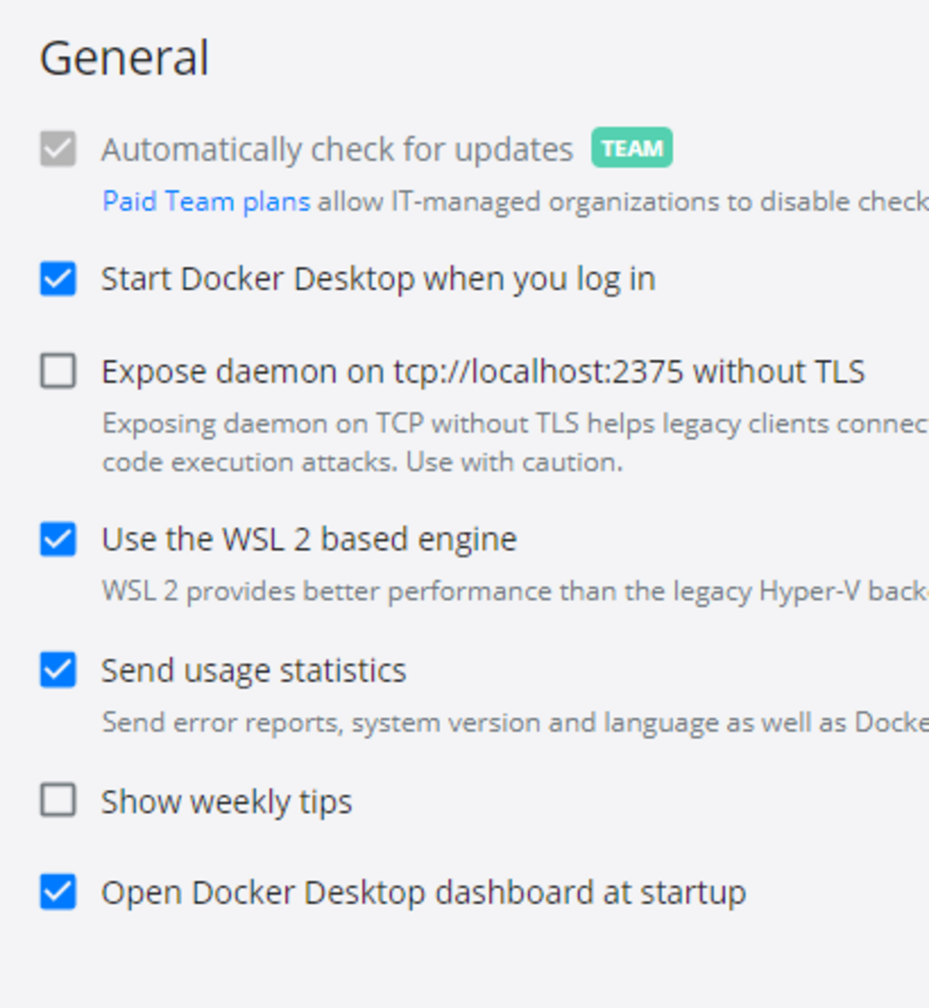
Task: Click the 'Send error reports' description text
Action: point(515,723)
